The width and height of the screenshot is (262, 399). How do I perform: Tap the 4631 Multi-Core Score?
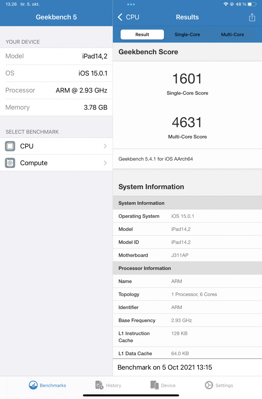point(187,122)
